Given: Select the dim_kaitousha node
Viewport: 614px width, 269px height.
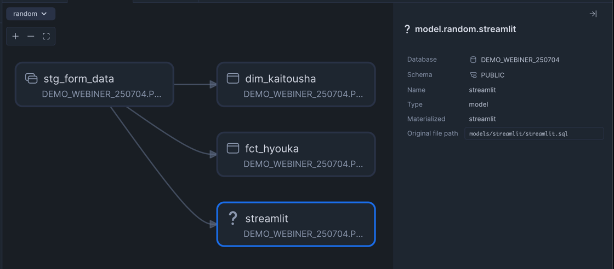Looking at the screenshot, I should (296, 84).
